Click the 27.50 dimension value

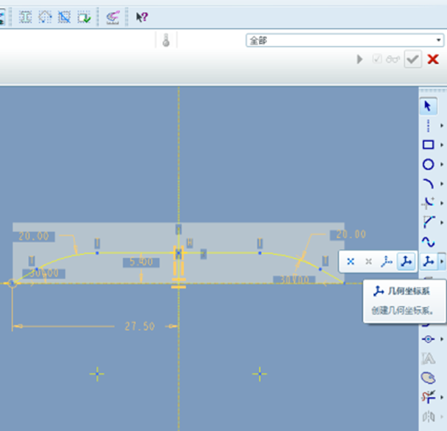coord(138,326)
